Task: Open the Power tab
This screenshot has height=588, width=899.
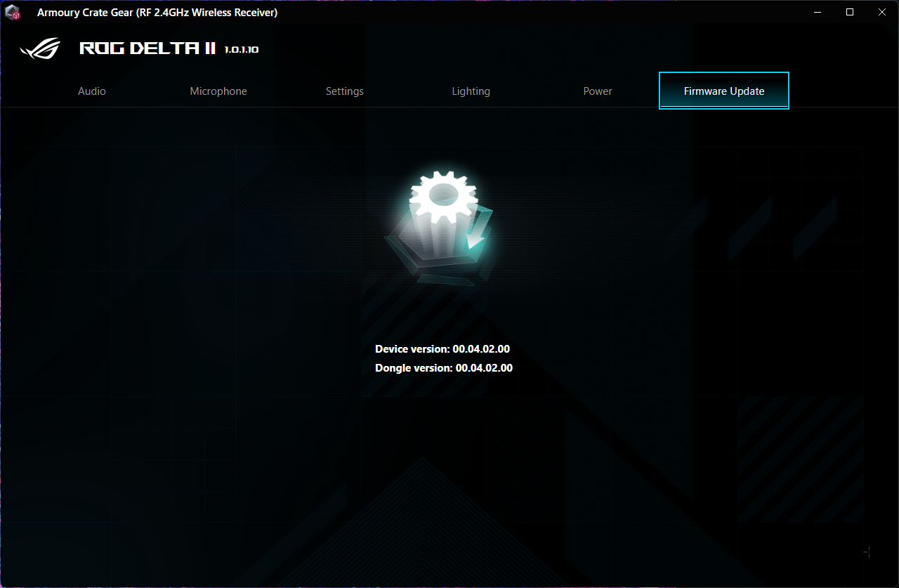Action: pos(598,91)
